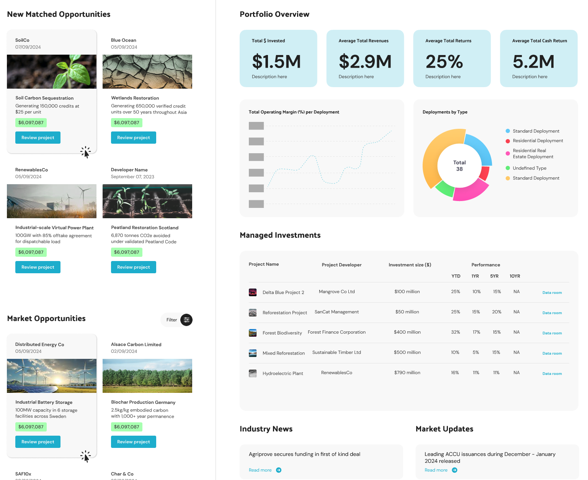
Task: Select the Average Total Returns card
Action: (x=452, y=58)
